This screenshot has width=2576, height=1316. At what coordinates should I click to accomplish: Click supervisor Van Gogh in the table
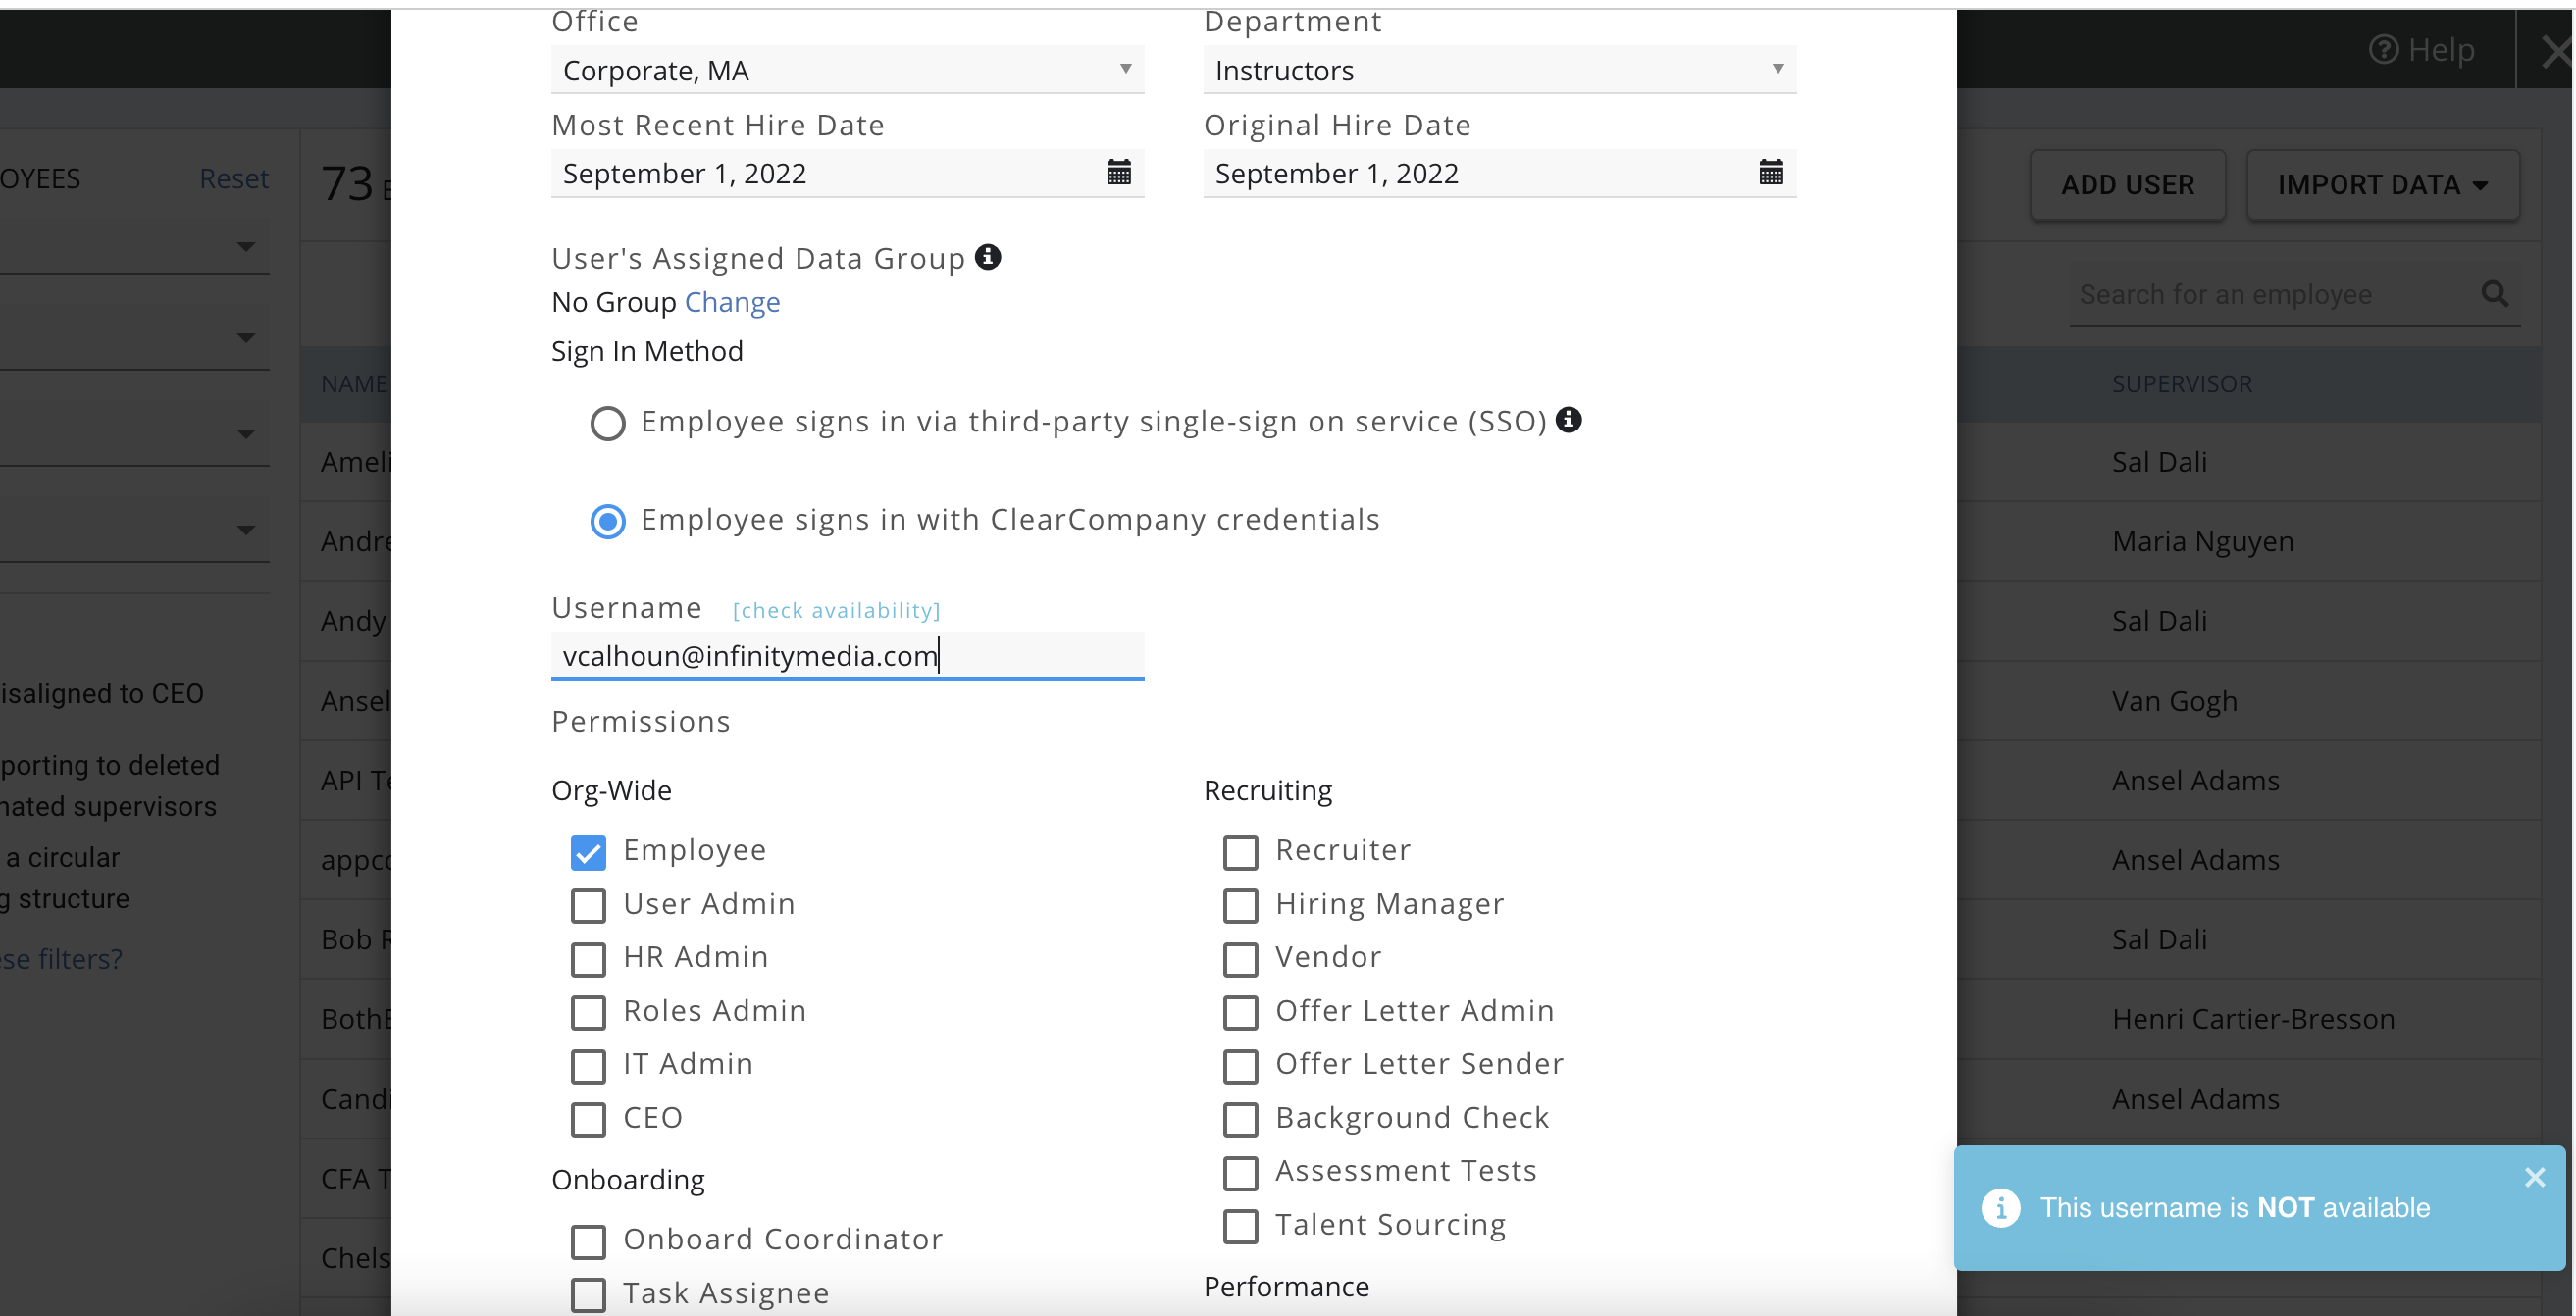(x=2174, y=702)
